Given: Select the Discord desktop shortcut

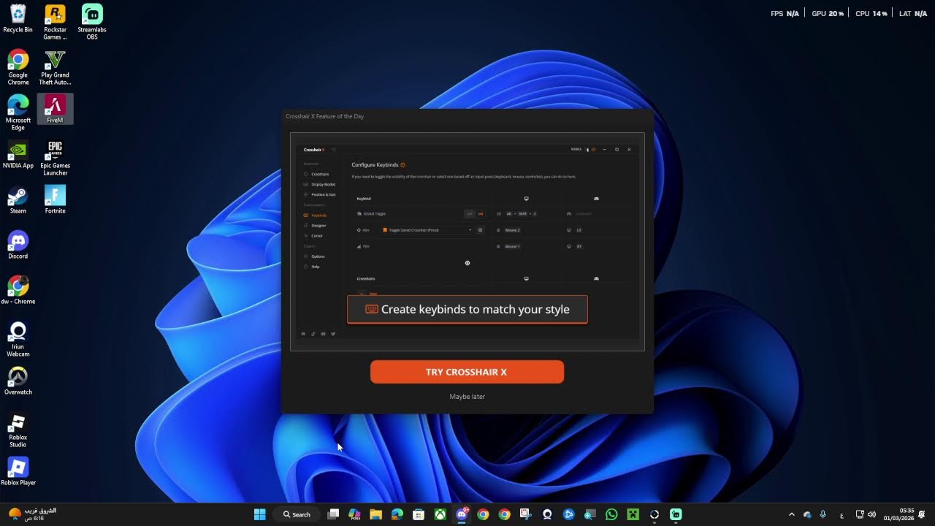Looking at the screenshot, I should (18, 245).
